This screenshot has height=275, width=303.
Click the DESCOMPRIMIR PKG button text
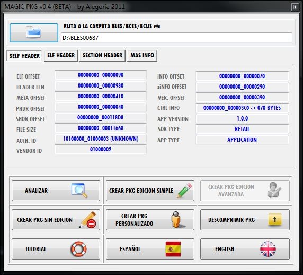coord(231,220)
